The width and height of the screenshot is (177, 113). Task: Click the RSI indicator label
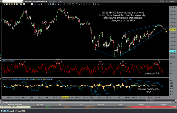pyautogui.click(x=4, y=61)
